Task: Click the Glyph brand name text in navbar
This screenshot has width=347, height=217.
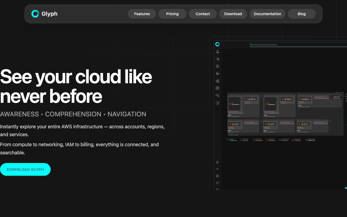Action: click(x=49, y=14)
